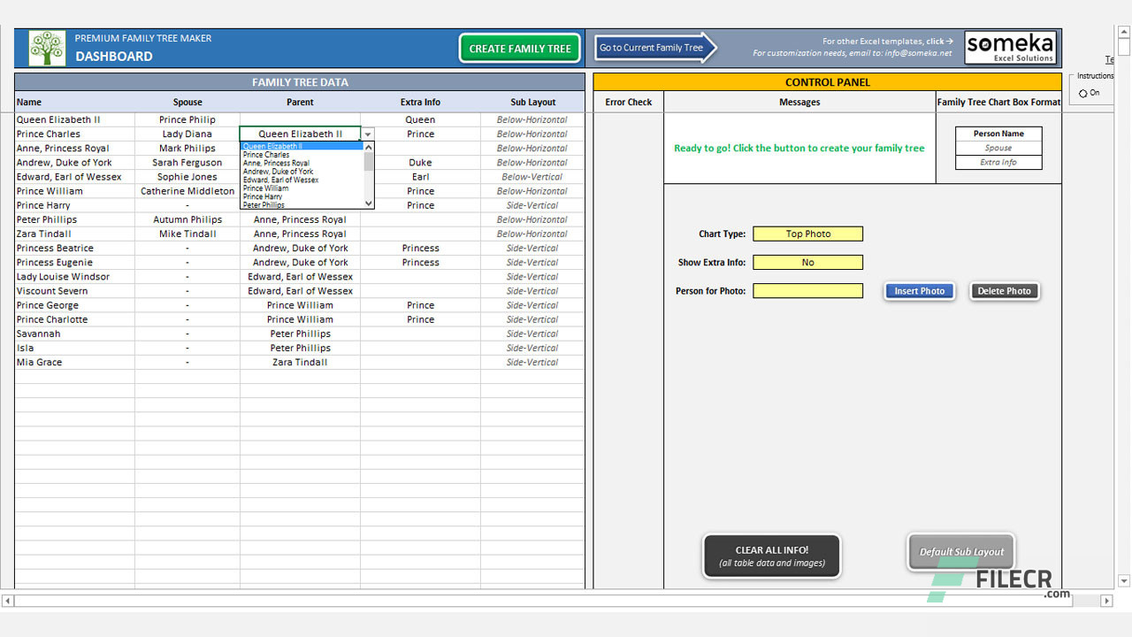Screen dimensions: 1132x637
Task: Select the Prince Philip spouse cell
Action: pos(187,120)
